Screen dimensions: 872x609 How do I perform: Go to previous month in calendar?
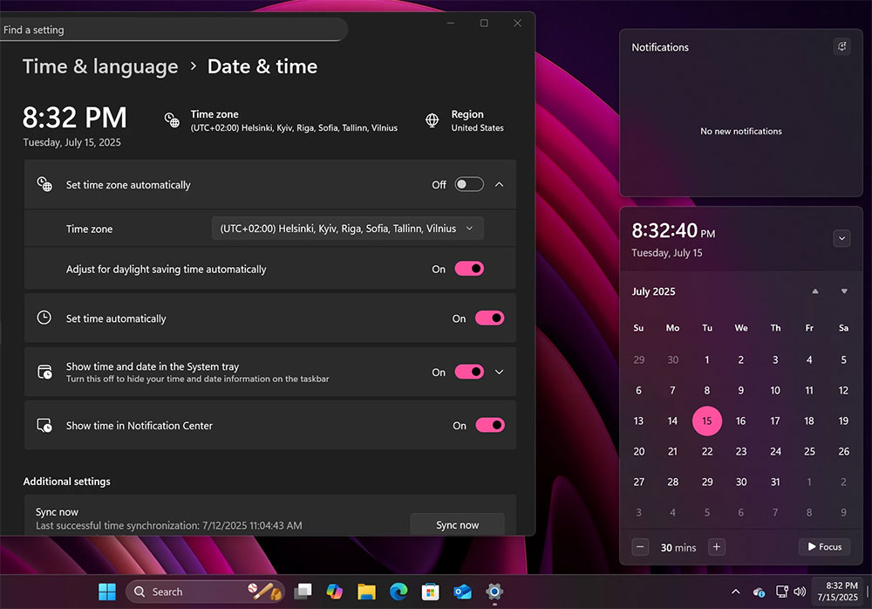(x=814, y=291)
